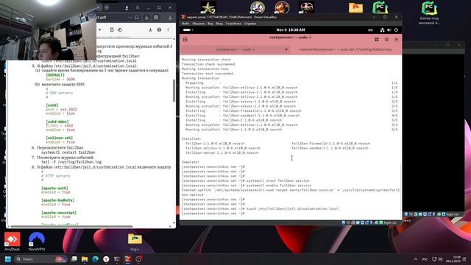The width and height of the screenshot is (471, 265).
Task: Click 'systemctl restart fail2ban' in the PDF
Action: (68, 152)
